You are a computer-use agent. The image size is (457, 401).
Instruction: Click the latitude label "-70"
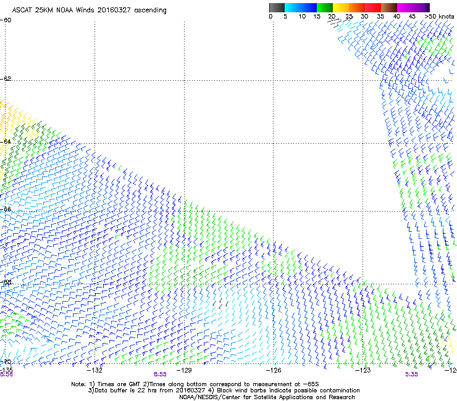click(6, 362)
